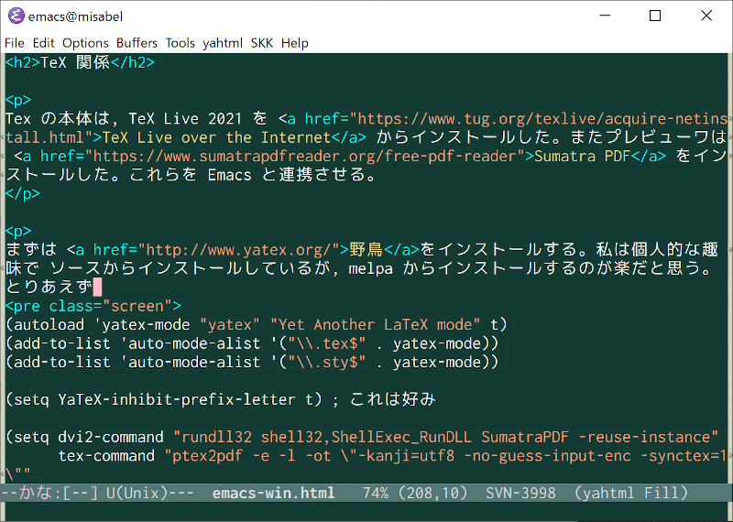The width and height of the screenshot is (733, 522).
Task: Click the line with "\\.tex$" pattern
Action: 252,343
